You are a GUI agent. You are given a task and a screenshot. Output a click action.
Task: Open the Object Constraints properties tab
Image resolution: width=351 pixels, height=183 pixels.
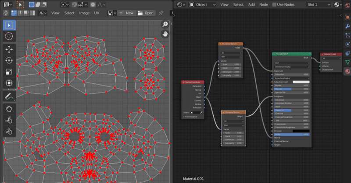347,53
